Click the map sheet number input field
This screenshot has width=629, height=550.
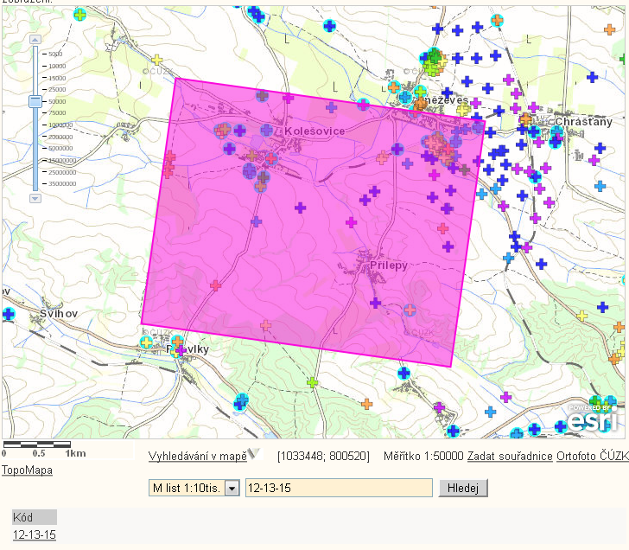tap(339, 489)
